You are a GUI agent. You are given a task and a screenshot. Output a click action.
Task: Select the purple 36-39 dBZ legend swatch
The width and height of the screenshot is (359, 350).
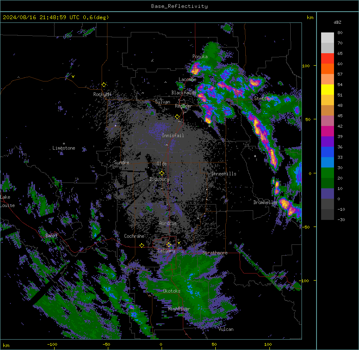coord(327,142)
